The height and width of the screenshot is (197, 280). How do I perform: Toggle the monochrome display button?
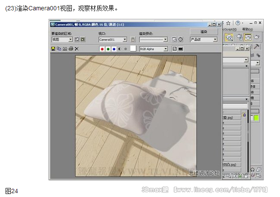126,49
